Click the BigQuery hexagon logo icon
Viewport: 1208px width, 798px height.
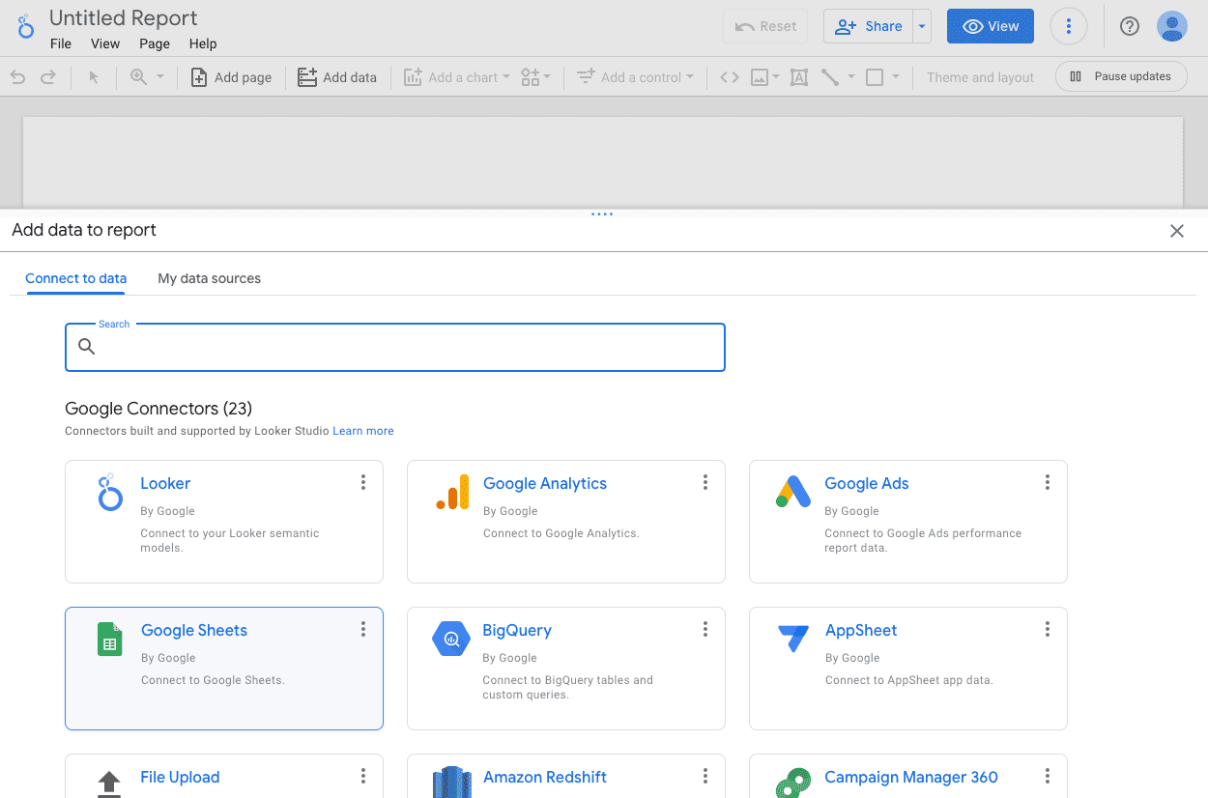pyautogui.click(x=451, y=639)
